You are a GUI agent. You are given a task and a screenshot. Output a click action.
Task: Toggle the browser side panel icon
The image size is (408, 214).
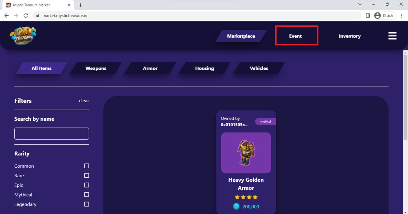(x=368, y=15)
